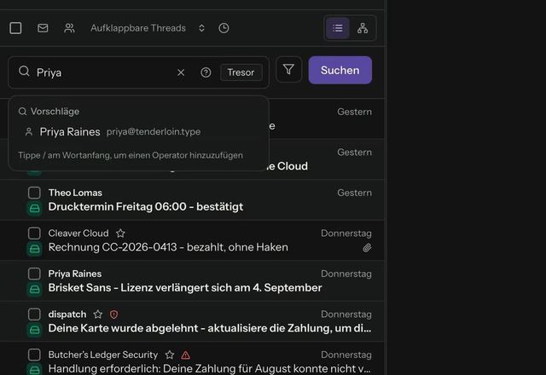546x375 pixels.
Task: Click paperclip attachment icon on Rechnung row
Action: click(367, 248)
